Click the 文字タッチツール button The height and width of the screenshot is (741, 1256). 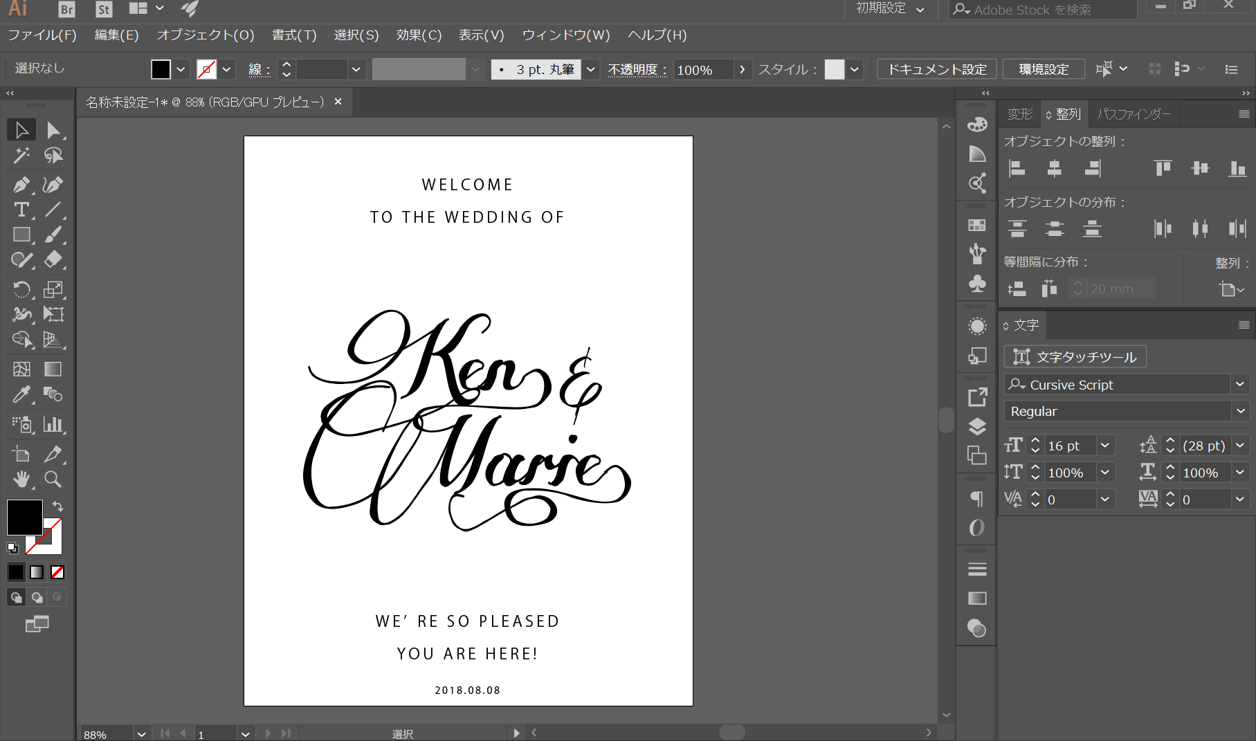pos(1075,357)
